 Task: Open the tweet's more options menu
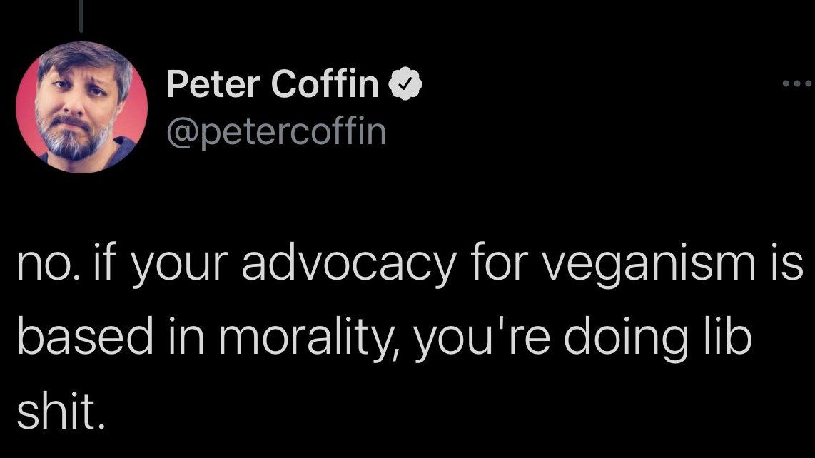(796, 84)
